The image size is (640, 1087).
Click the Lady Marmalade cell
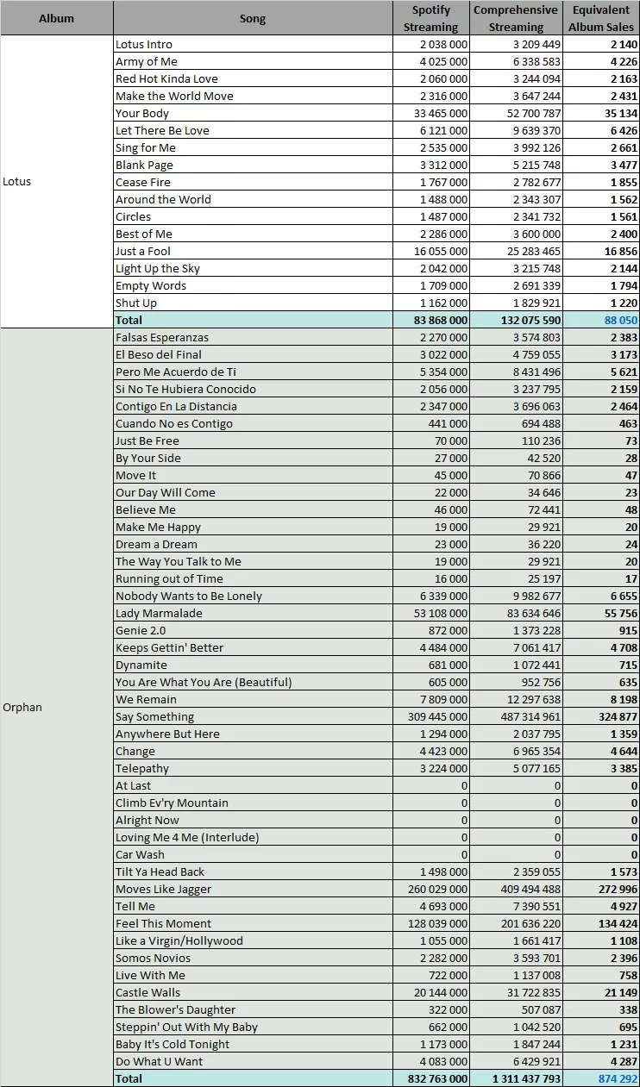pos(253,613)
